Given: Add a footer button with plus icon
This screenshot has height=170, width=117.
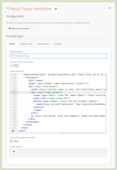Looking at the screenshot, I should point(14,152).
